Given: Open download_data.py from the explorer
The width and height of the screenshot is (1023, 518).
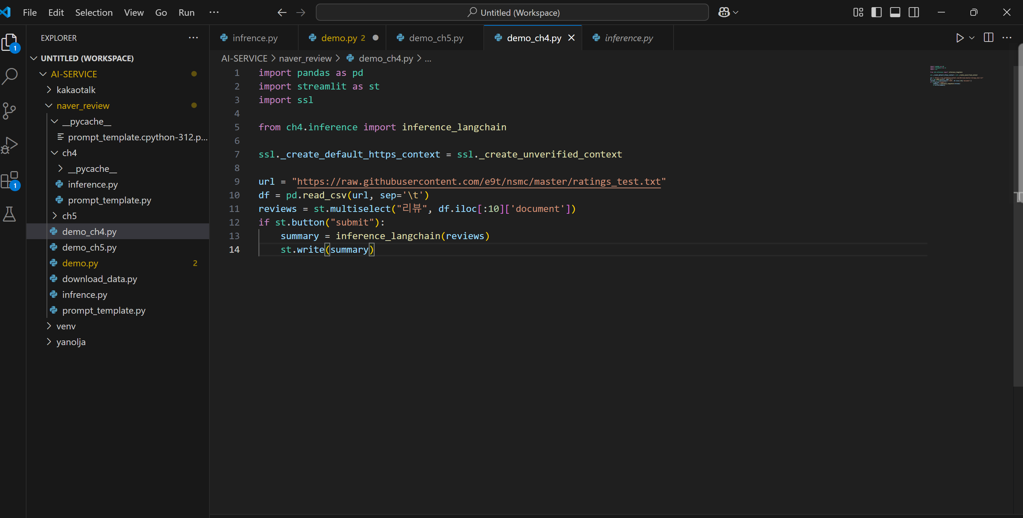Looking at the screenshot, I should point(99,279).
